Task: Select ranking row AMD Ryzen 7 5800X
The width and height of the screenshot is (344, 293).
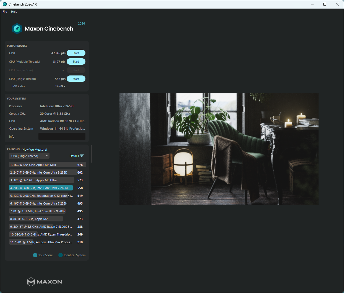Action: tap(48, 227)
